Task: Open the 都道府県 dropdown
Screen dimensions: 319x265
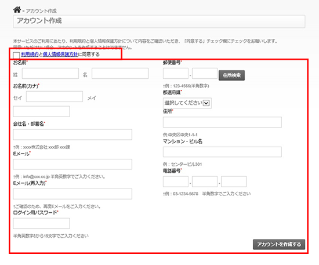Action: click(x=187, y=103)
